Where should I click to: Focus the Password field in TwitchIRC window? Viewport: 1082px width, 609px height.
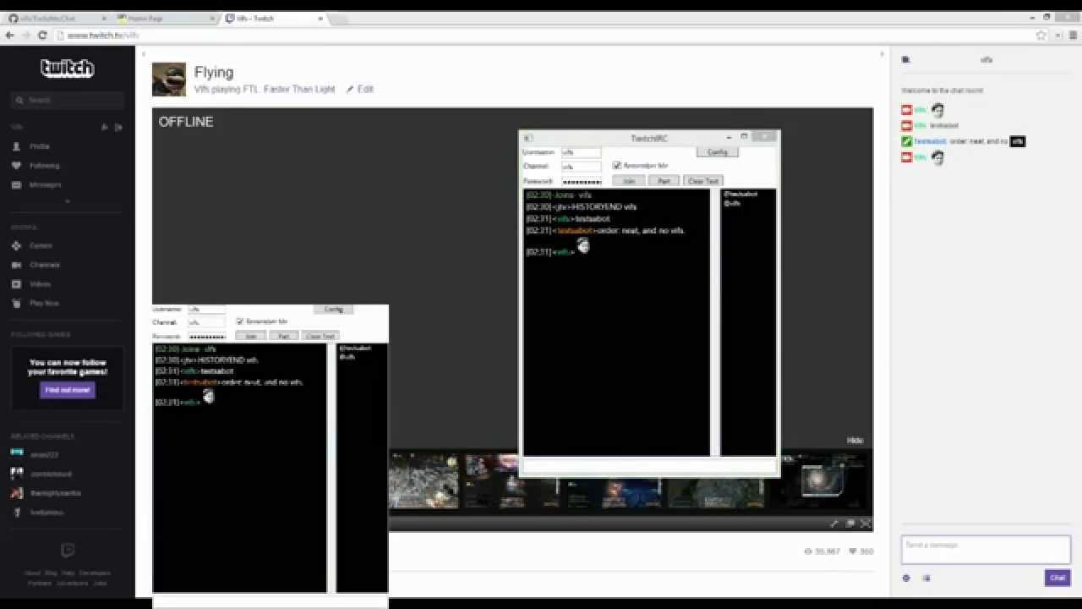(x=582, y=181)
